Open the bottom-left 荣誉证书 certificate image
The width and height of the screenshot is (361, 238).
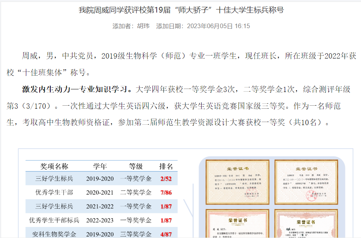click(237, 224)
